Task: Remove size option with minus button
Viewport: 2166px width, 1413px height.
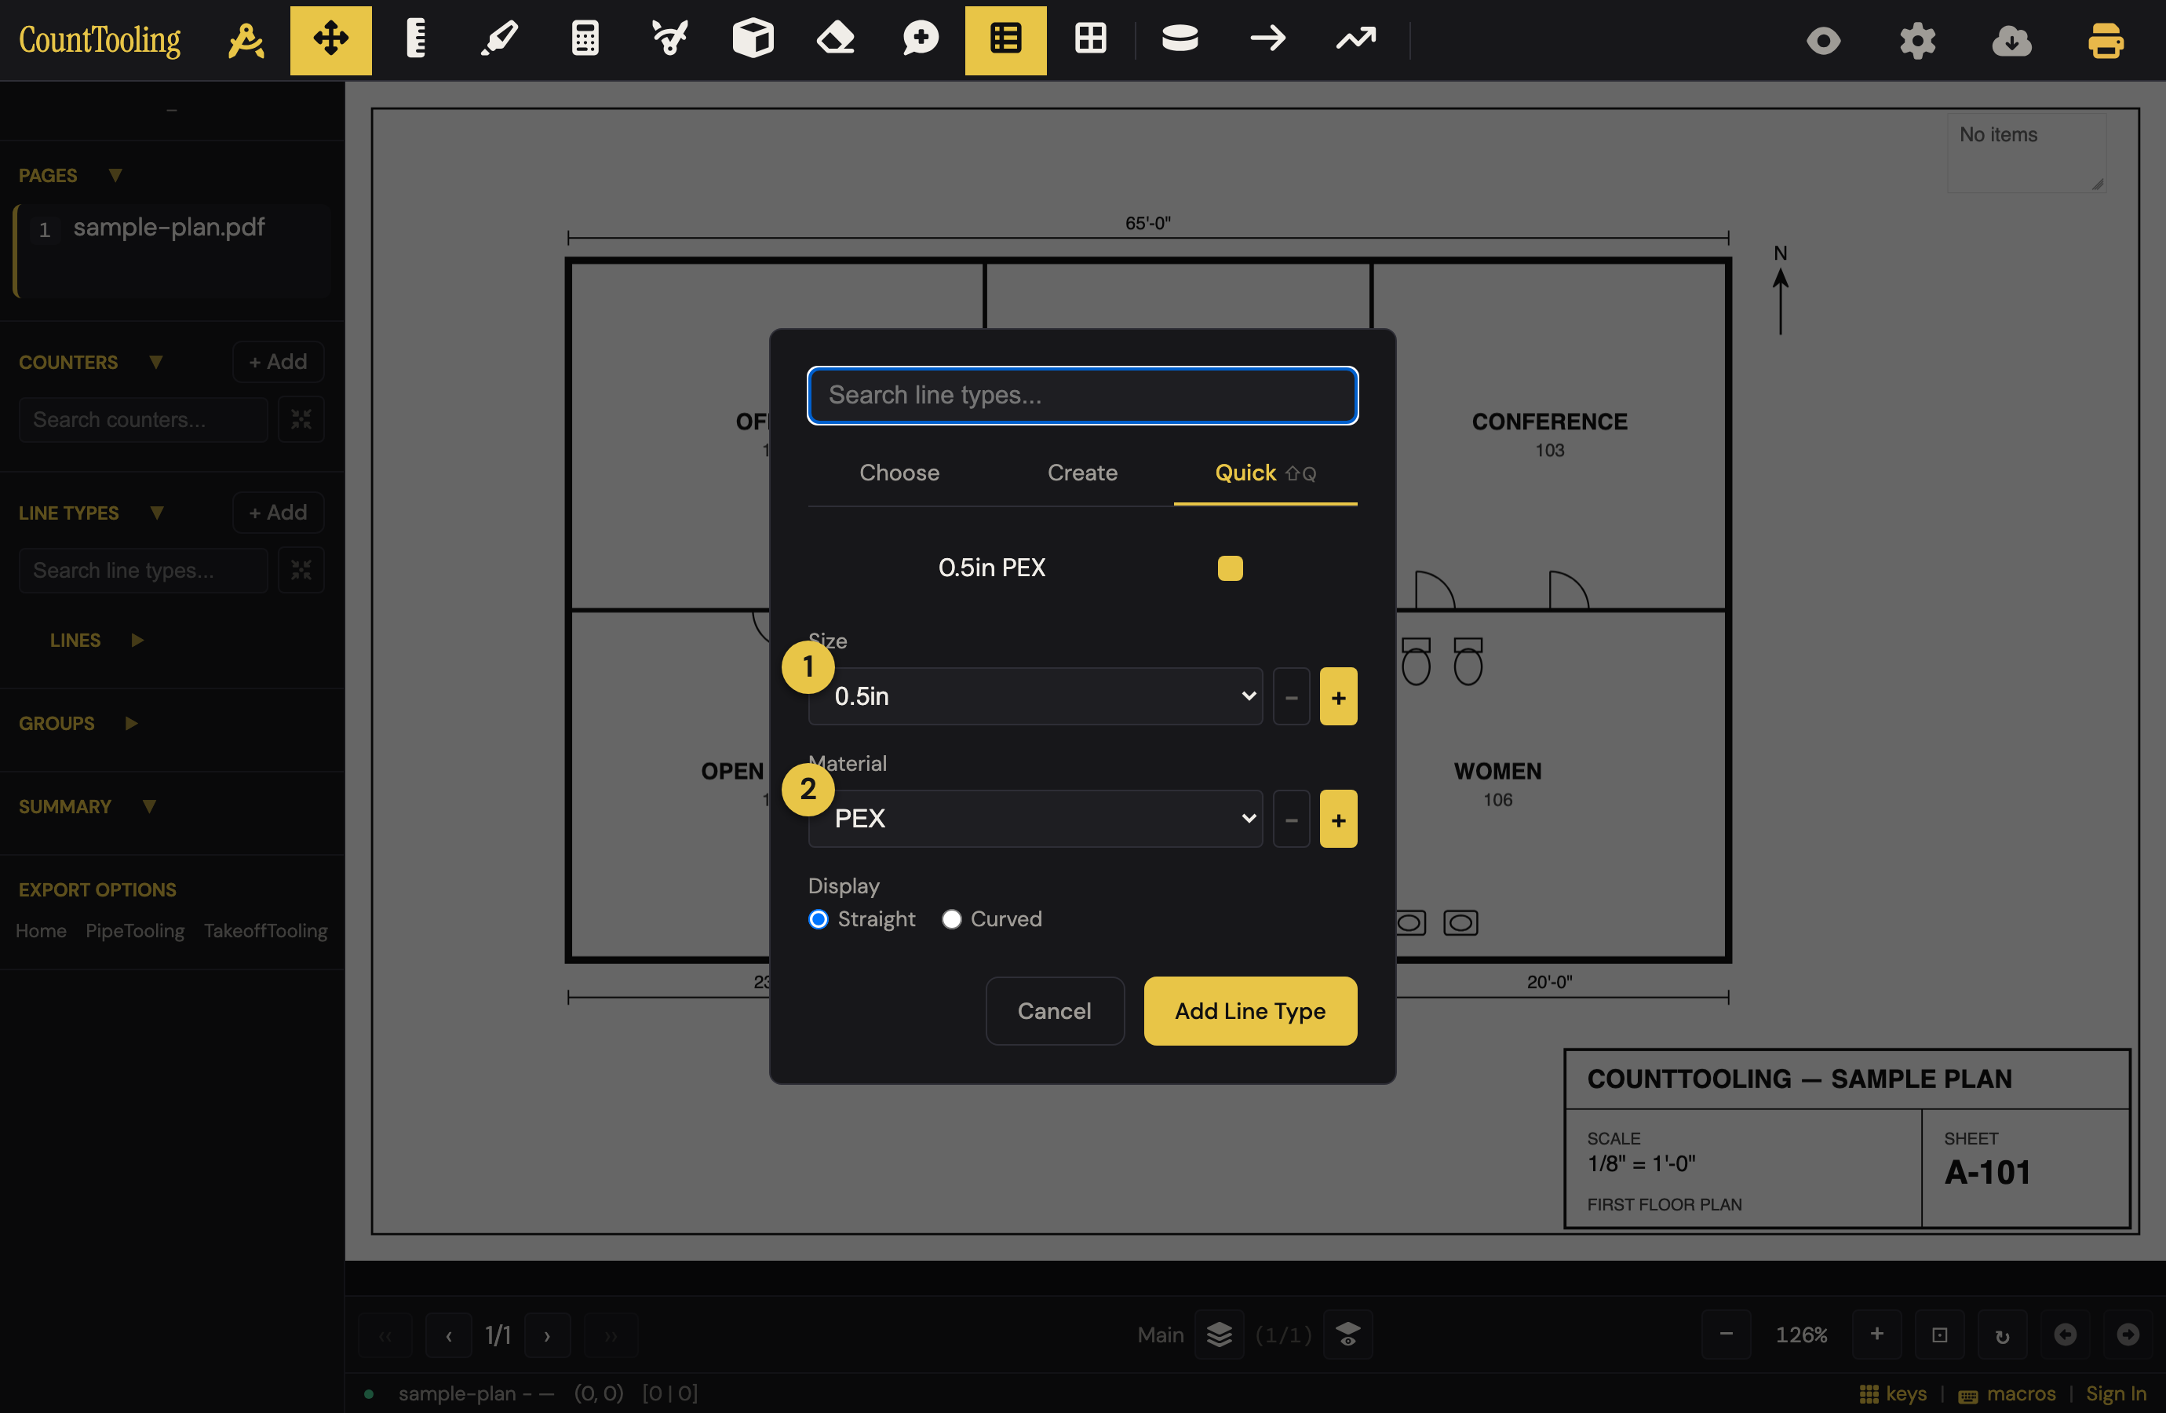Action: pos(1290,697)
